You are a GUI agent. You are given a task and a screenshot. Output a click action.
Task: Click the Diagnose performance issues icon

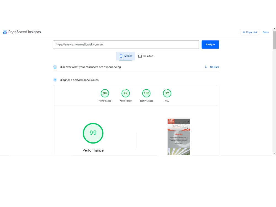pos(55,80)
